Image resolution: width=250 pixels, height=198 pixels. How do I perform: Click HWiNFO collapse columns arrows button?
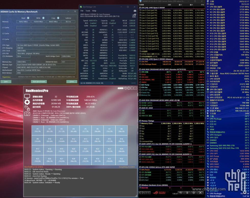click(x=147, y=193)
